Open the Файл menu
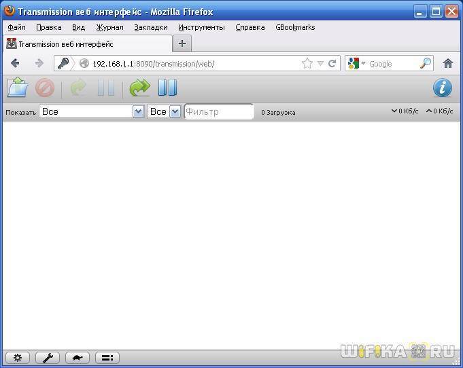463x368 pixels. (16, 27)
